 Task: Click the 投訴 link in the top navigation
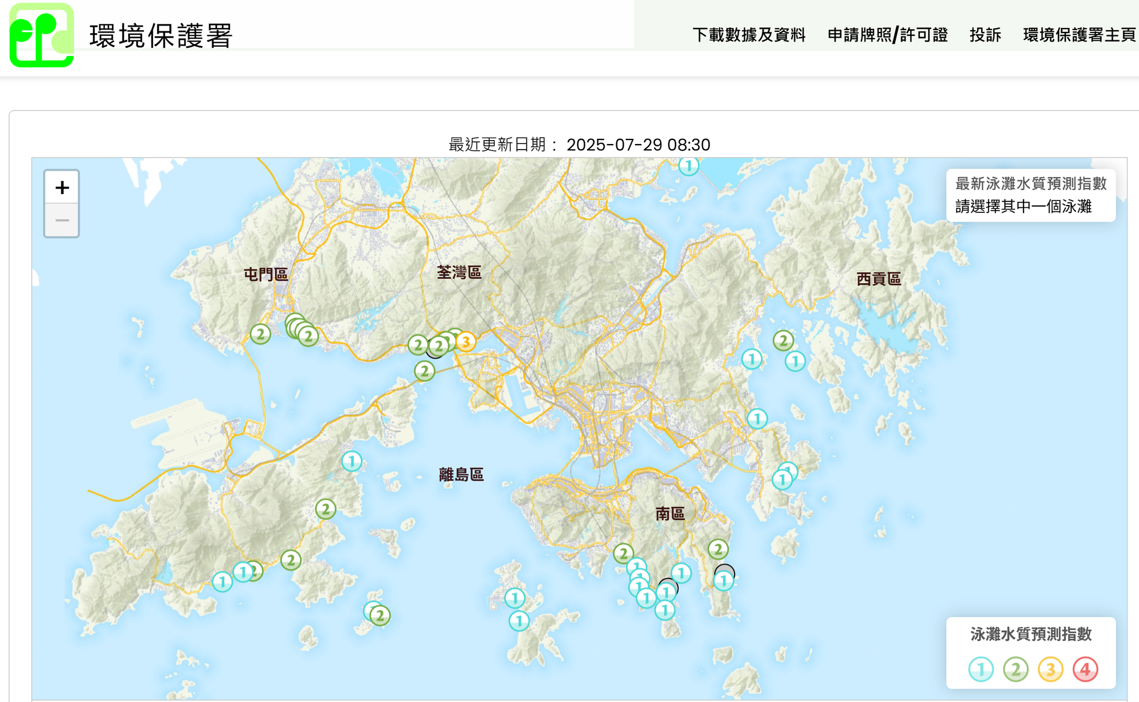click(986, 35)
